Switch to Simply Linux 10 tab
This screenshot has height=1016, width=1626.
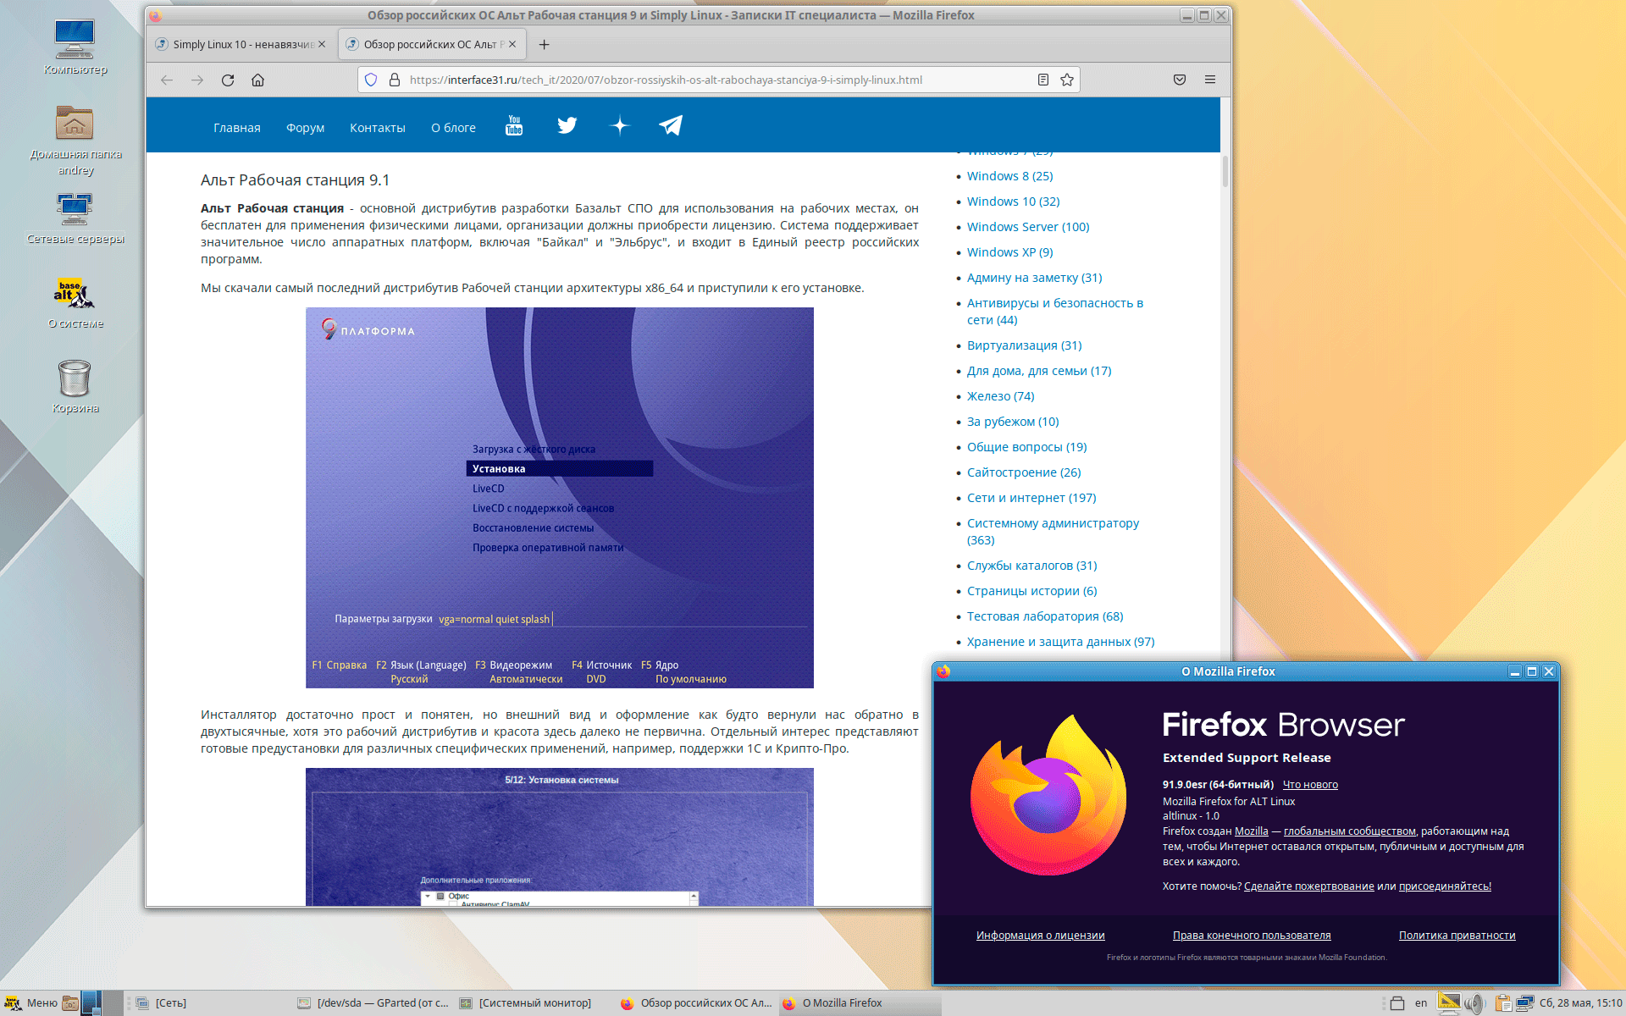tap(237, 45)
